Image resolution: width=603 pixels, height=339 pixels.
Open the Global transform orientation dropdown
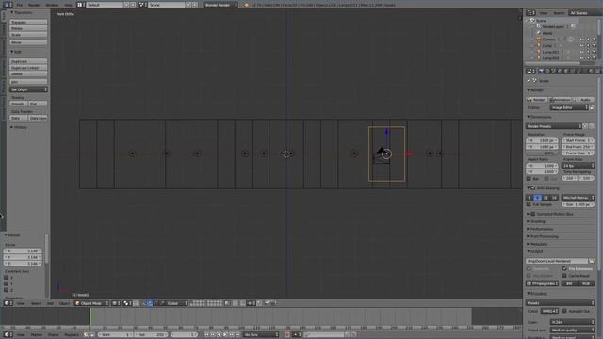(177, 303)
